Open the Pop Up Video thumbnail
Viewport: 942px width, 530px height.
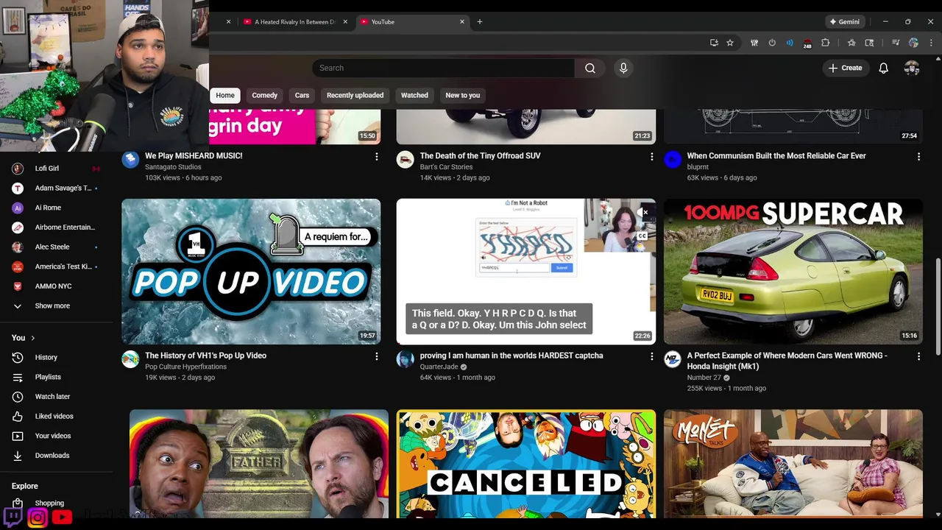click(251, 272)
